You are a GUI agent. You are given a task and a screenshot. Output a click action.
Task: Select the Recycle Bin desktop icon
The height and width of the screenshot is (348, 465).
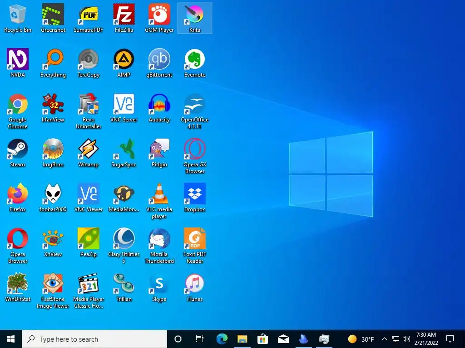point(18,18)
